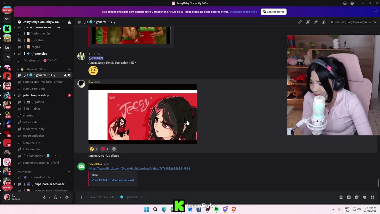Deafen audio with headphones icon
Image resolution: width=380 pixels, height=214 pixels.
(56, 197)
